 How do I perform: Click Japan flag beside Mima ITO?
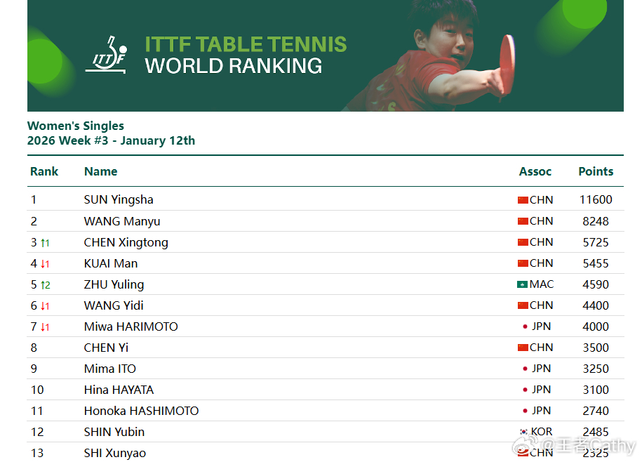pos(525,369)
